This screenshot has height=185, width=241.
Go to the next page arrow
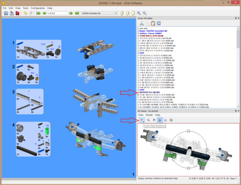pyautogui.click(x=72, y=13)
